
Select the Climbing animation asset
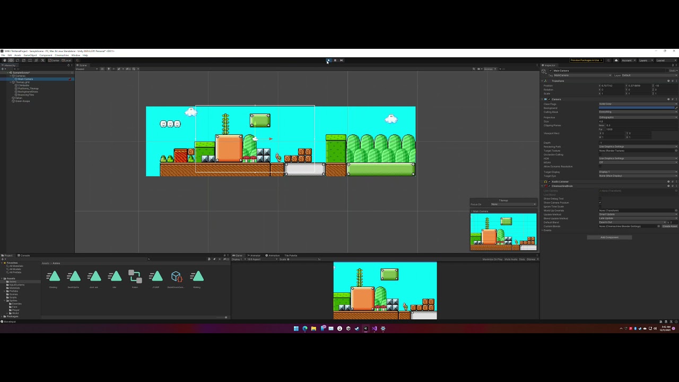[x=53, y=278]
